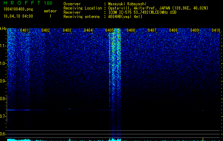Image resolution: width=223 pixels, height=141 pixels.
Task: Click the bright meteor echo burst near 0405
Action: tap(115, 84)
